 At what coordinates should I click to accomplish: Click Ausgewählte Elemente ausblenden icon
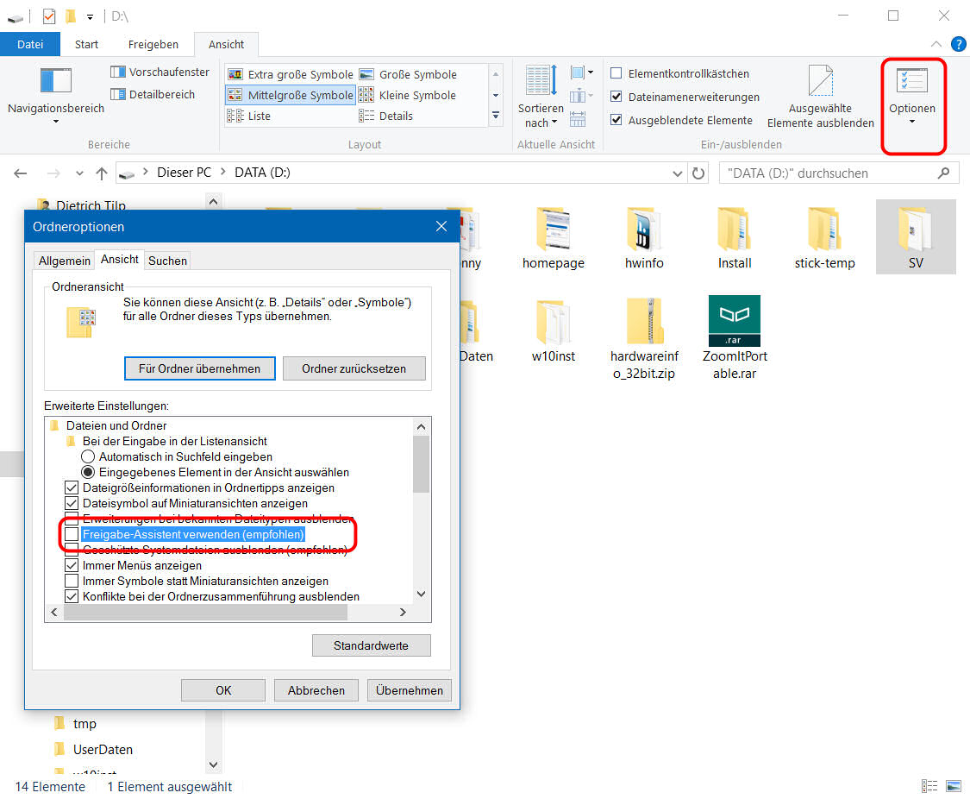820,83
